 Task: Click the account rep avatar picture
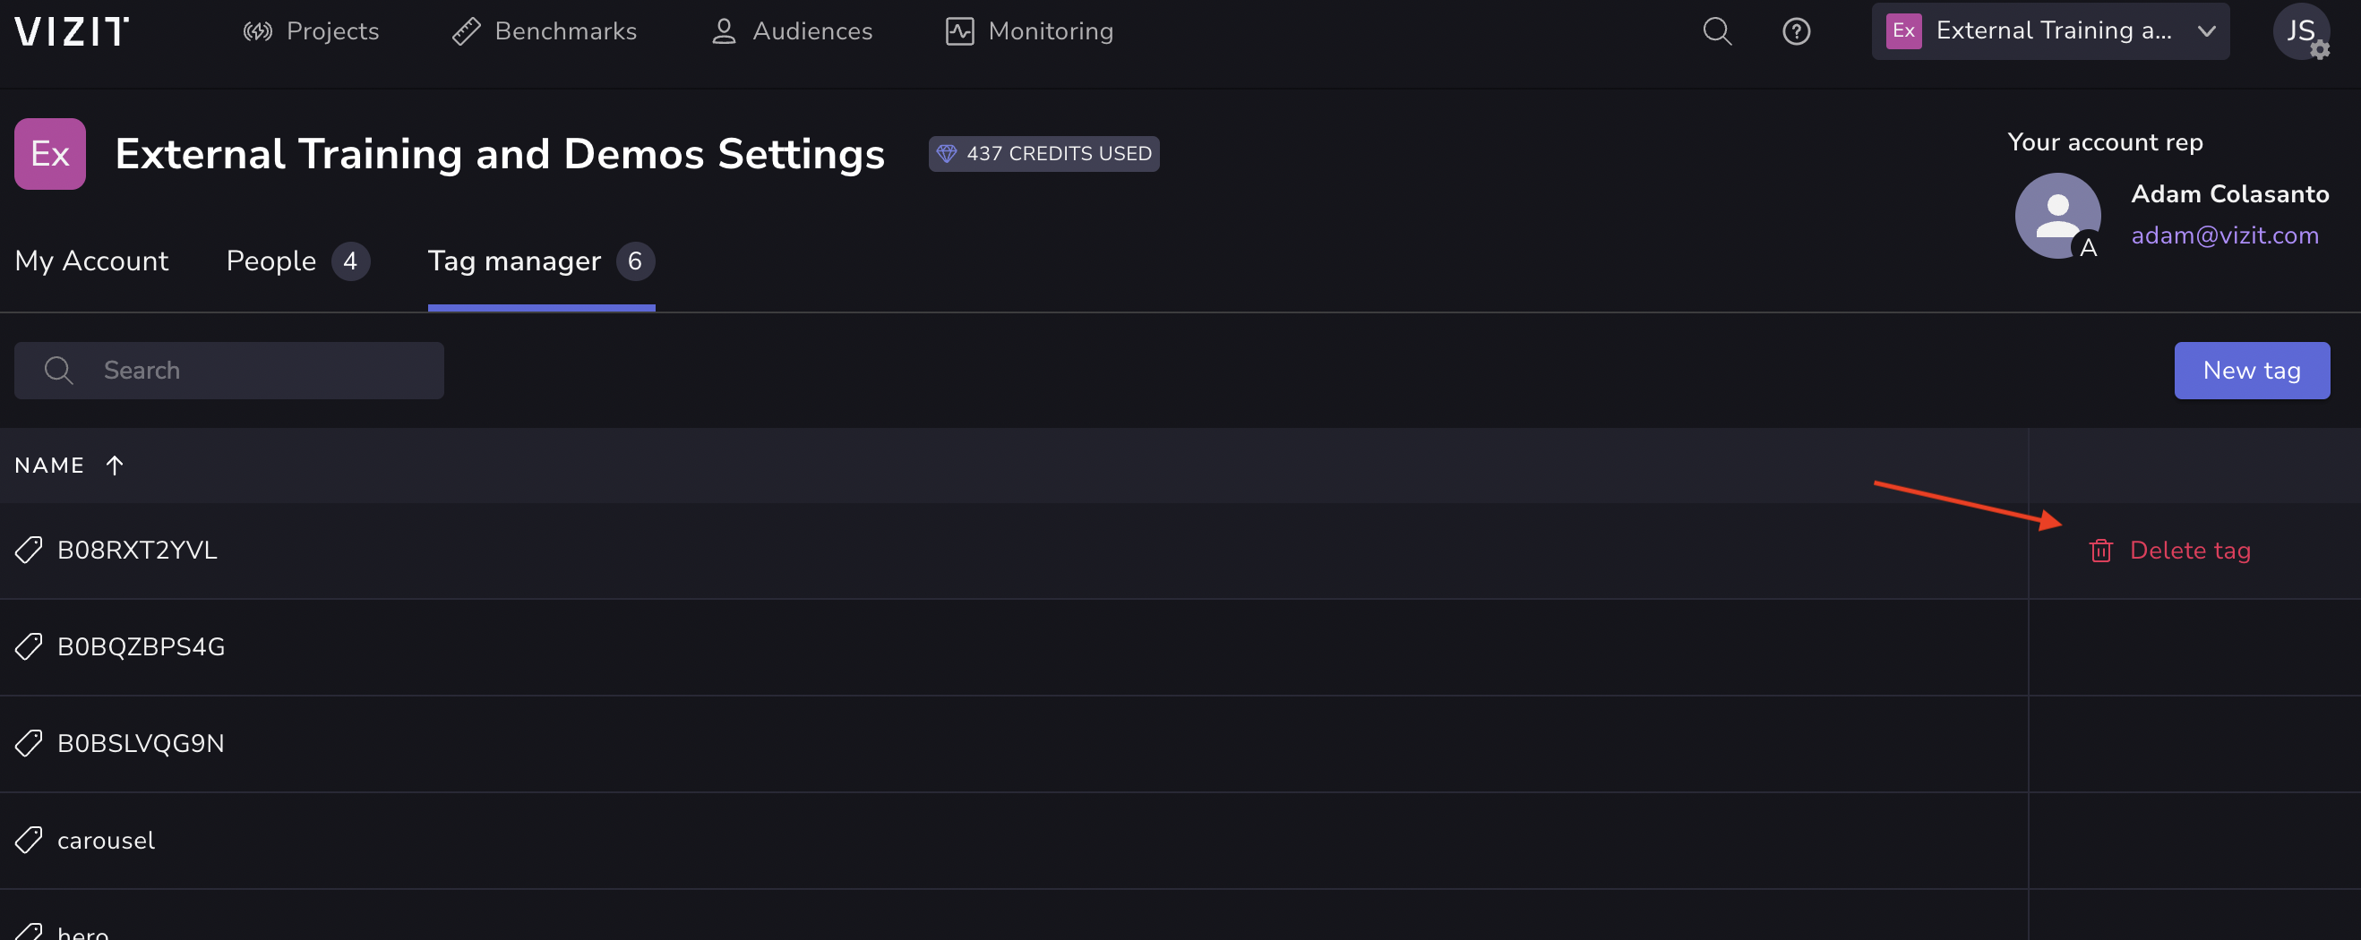point(2056,215)
